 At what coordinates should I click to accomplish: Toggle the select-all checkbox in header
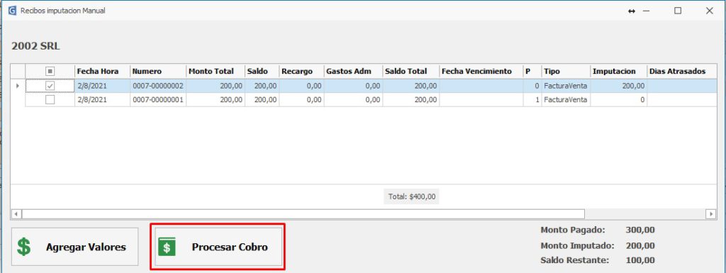50,71
